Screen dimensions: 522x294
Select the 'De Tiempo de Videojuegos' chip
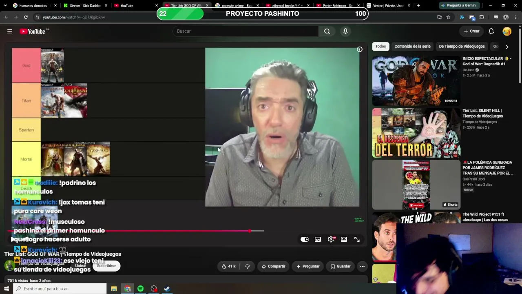462,47
